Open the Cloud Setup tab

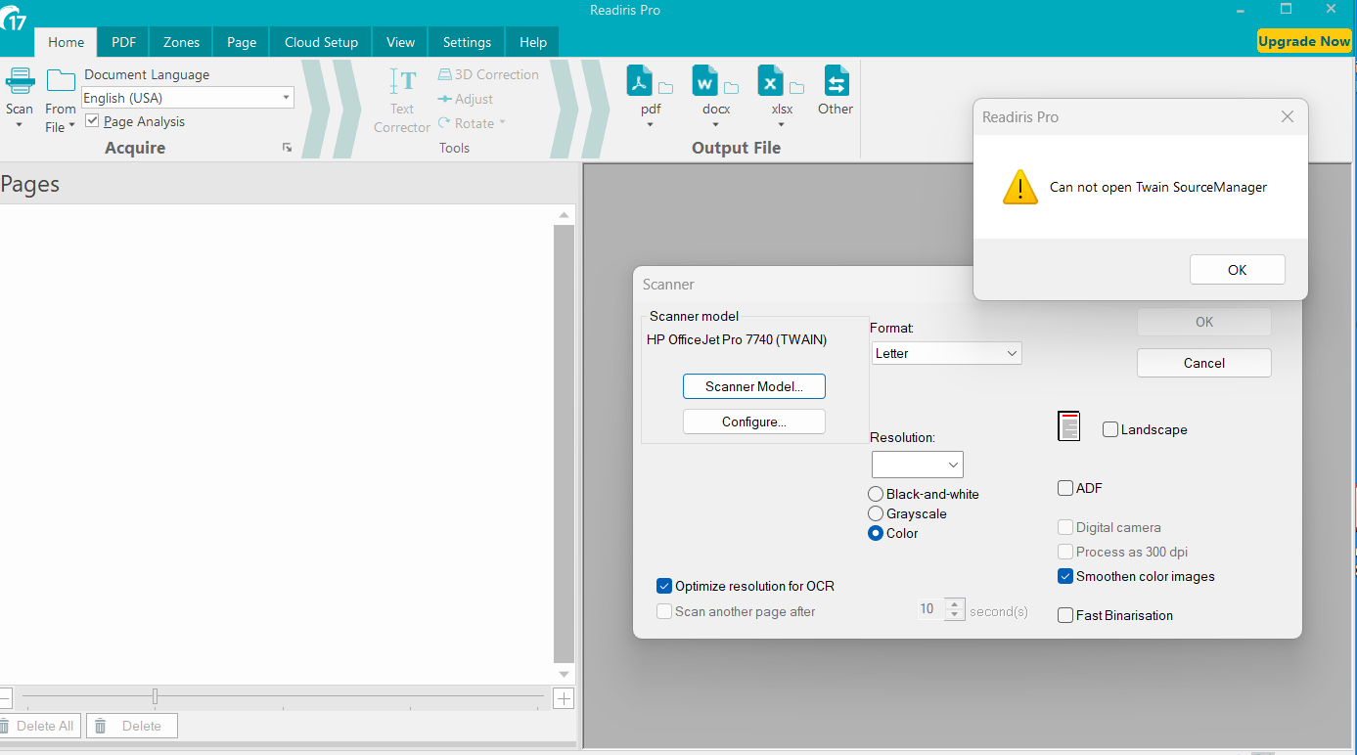click(321, 42)
